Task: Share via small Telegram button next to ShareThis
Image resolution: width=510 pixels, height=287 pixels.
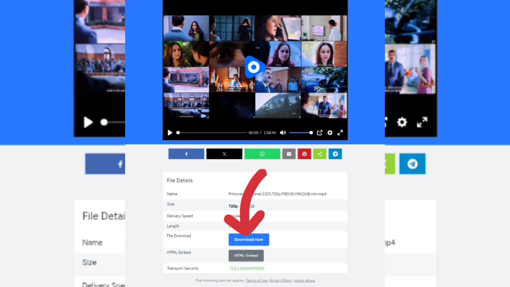Action: pyautogui.click(x=335, y=154)
